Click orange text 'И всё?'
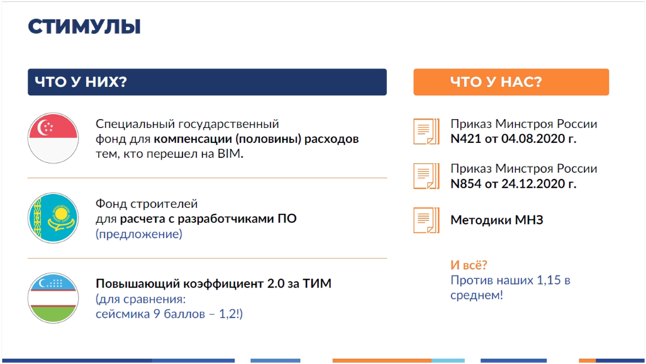The image size is (646, 364). [x=469, y=265]
